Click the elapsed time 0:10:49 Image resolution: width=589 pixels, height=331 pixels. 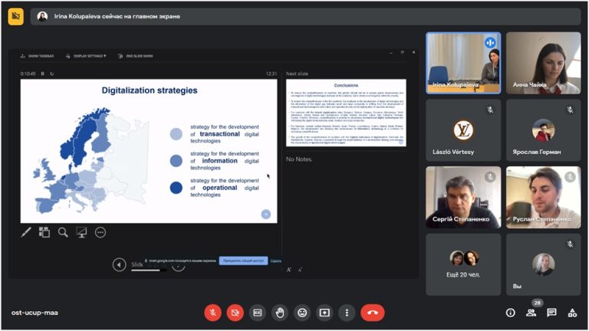[x=28, y=74]
